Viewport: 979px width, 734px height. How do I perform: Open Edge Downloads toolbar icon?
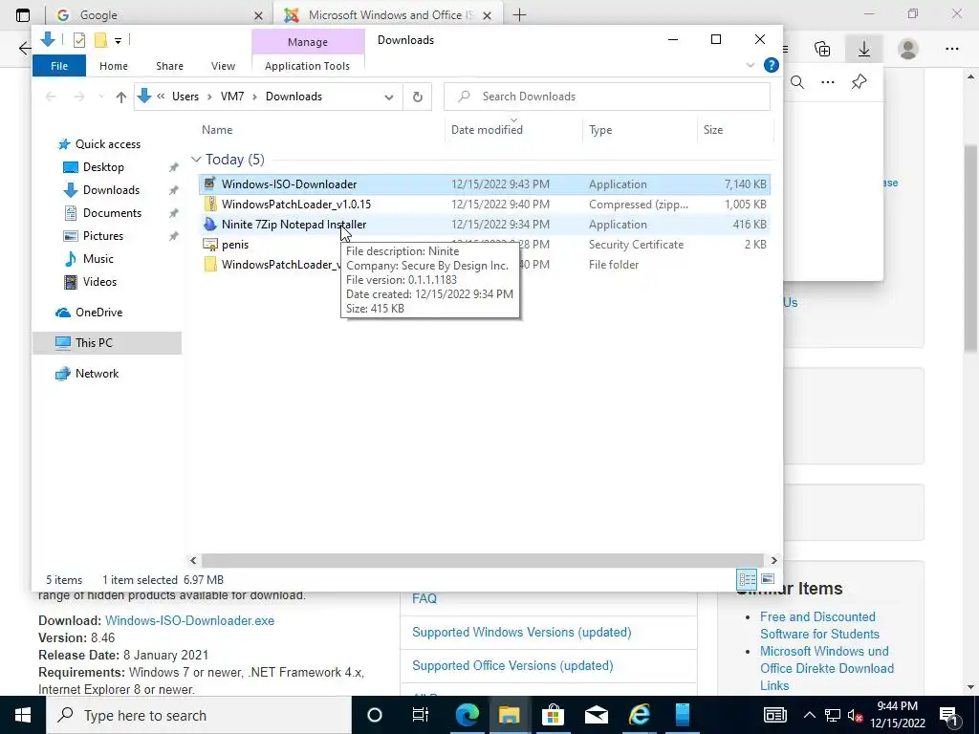tap(864, 49)
